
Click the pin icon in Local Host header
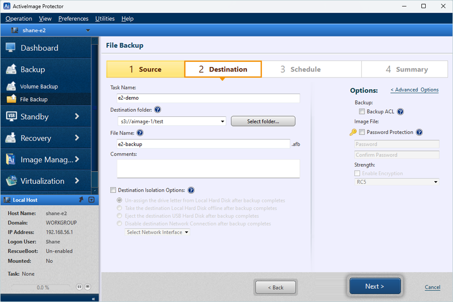[81, 200]
